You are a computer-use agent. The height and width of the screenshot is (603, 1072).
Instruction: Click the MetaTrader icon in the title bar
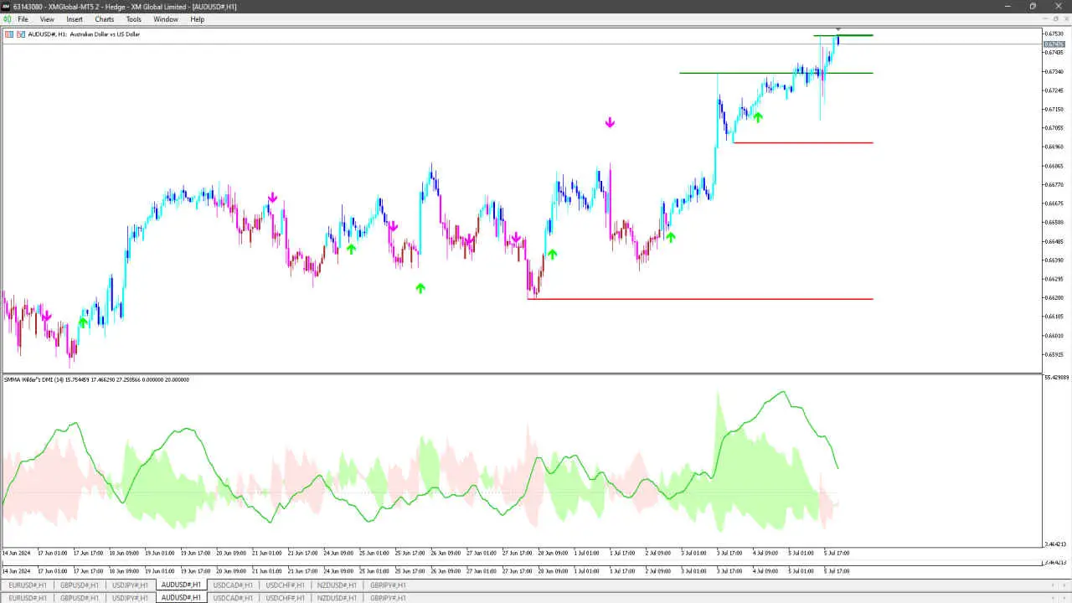click(8, 6)
